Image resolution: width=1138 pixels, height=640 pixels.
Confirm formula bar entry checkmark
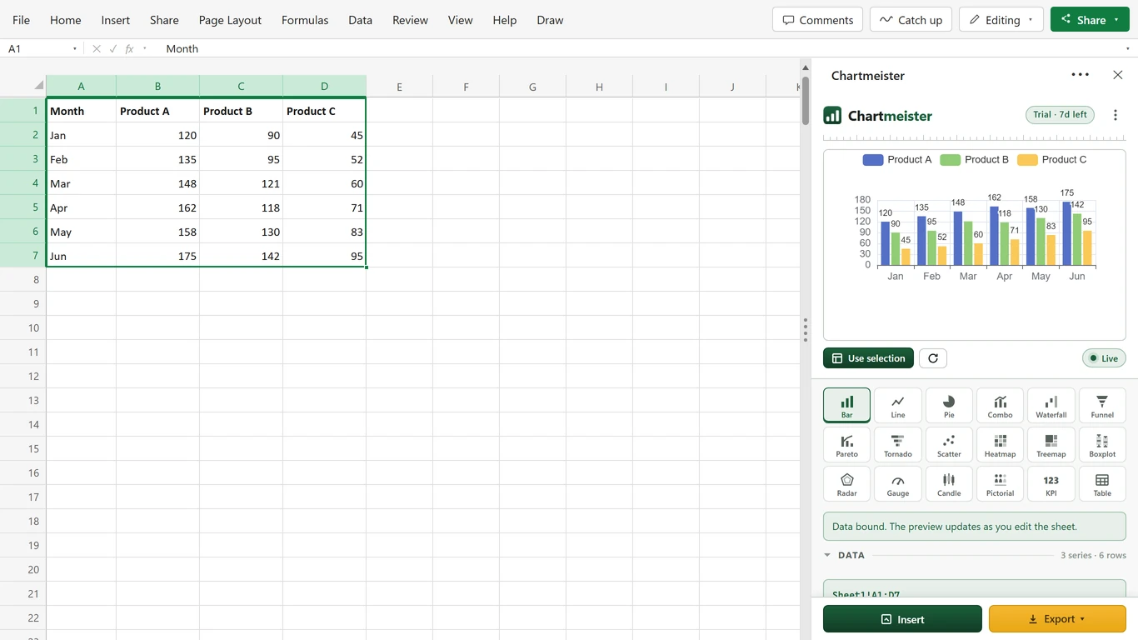pos(113,49)
